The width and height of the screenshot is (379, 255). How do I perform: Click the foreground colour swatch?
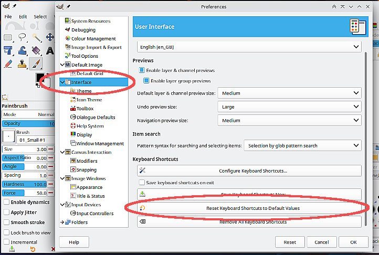[x=40, y=77]
